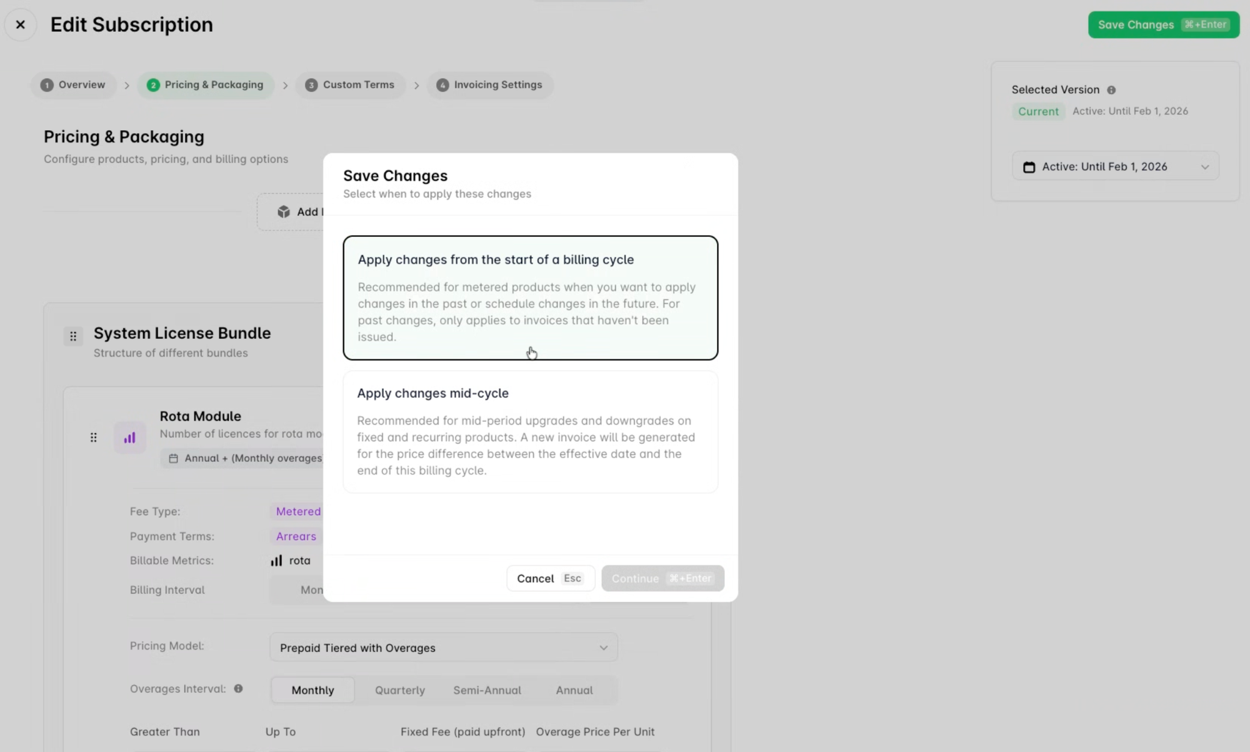Open the Active: Until Feb 1, 2026 dropdown
This screenshot has height=752, width=1250.
coord(1116,166)
